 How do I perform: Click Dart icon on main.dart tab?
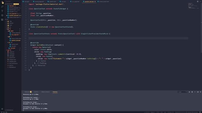pyautogui.click(x=23, y=2)
